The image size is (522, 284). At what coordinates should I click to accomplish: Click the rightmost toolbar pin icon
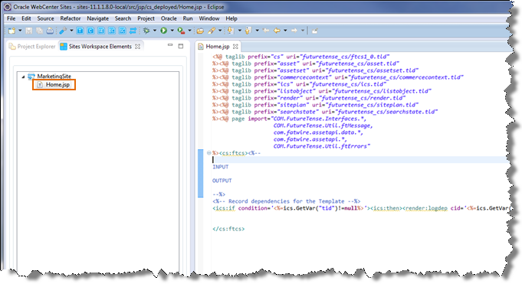pos(314,31)
